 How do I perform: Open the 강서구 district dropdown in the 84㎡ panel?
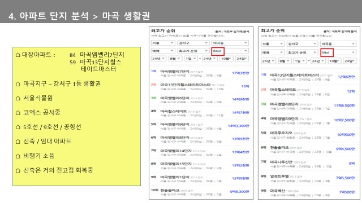pos(193,43)
